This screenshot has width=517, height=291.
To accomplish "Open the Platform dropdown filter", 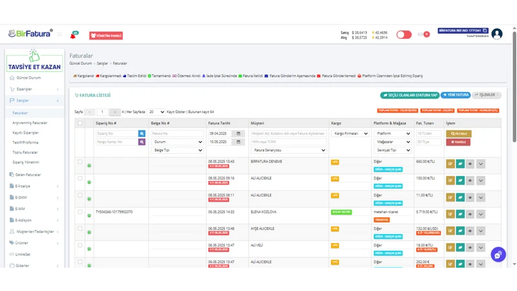I will 392,134.
